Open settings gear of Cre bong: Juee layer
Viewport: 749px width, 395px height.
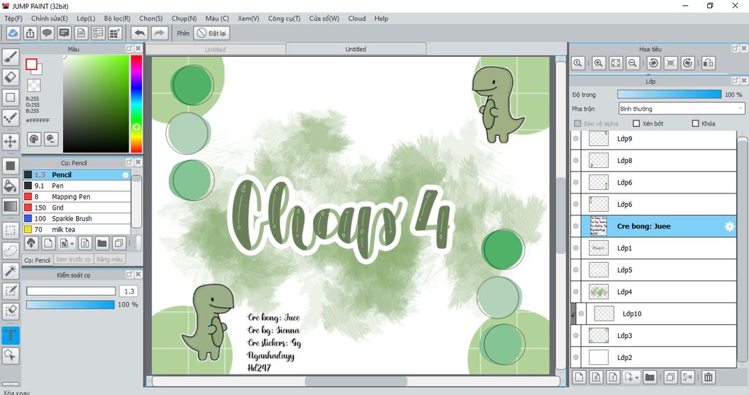click(729, 226)
